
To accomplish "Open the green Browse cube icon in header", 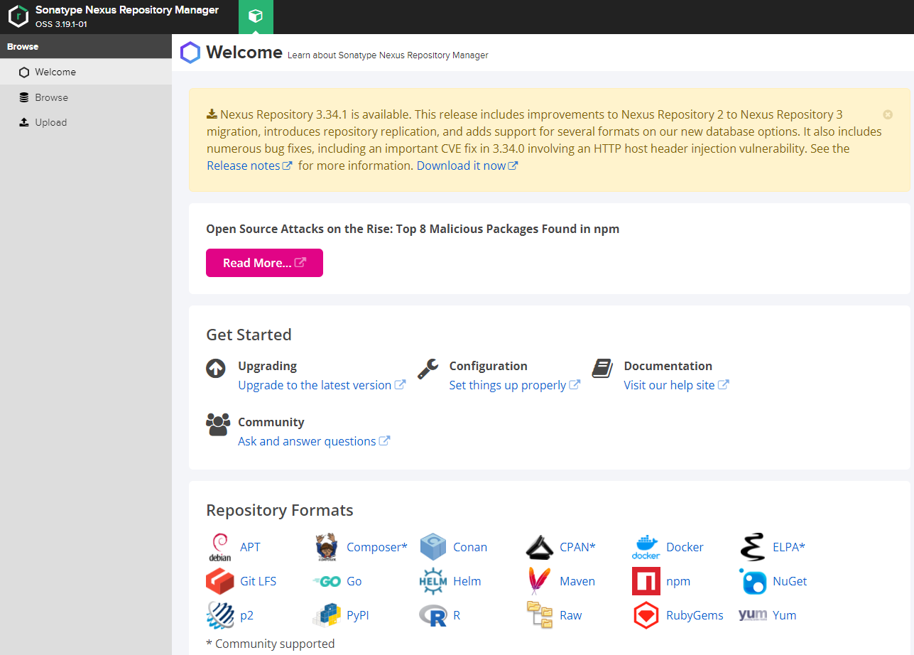I will [x=256, y=16].
